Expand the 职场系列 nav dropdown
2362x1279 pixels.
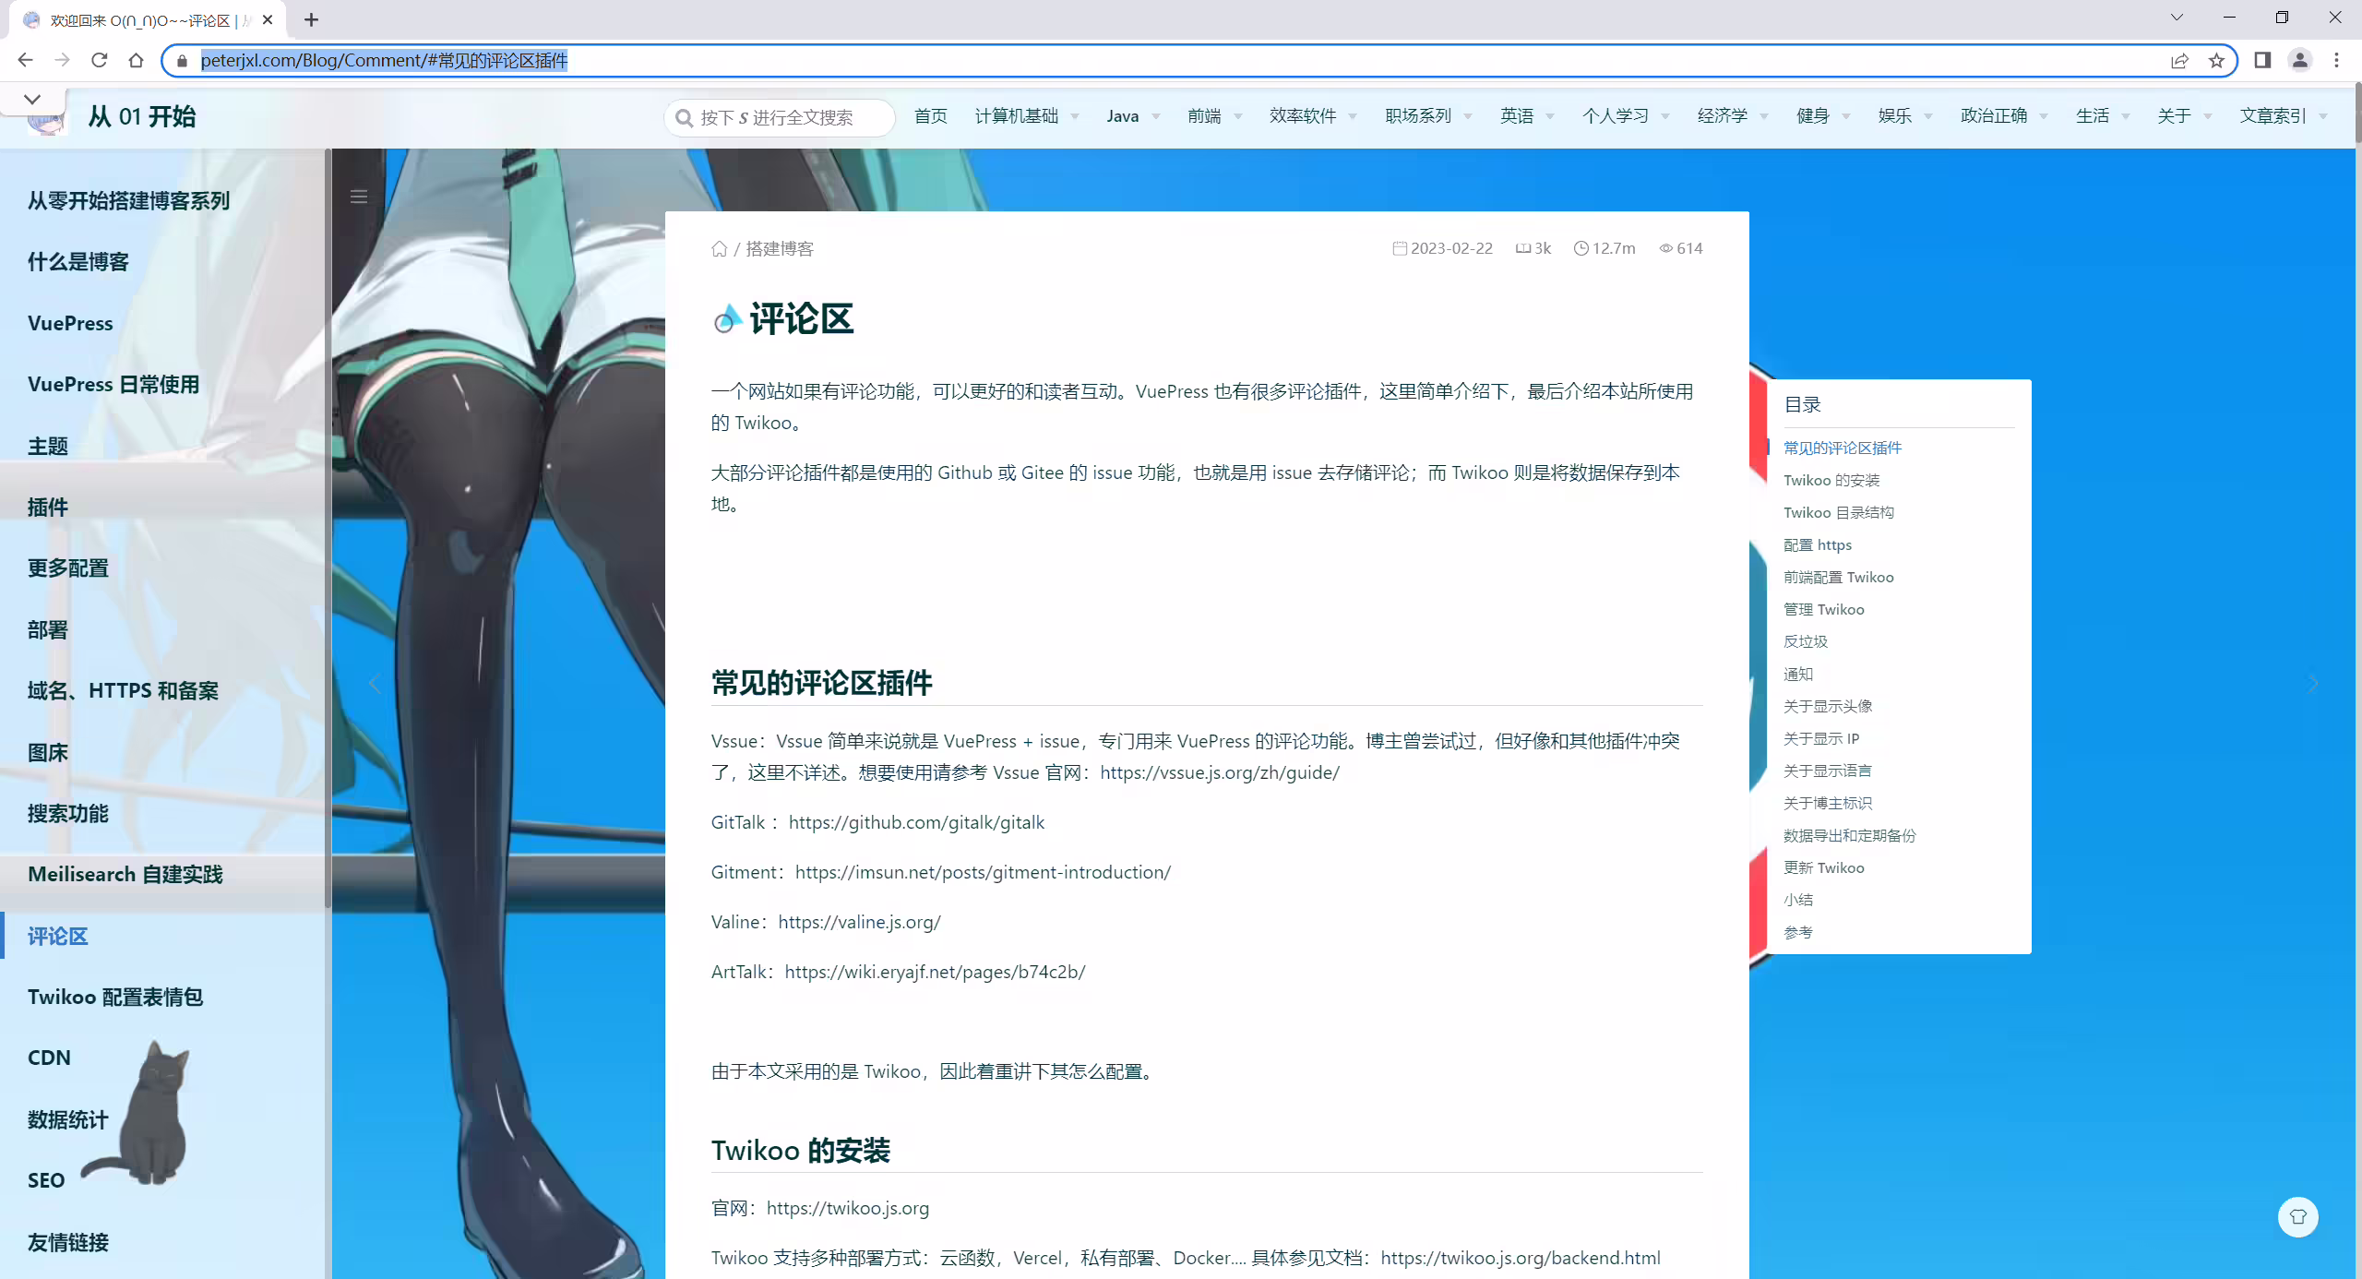click(x=1427, y=116)
